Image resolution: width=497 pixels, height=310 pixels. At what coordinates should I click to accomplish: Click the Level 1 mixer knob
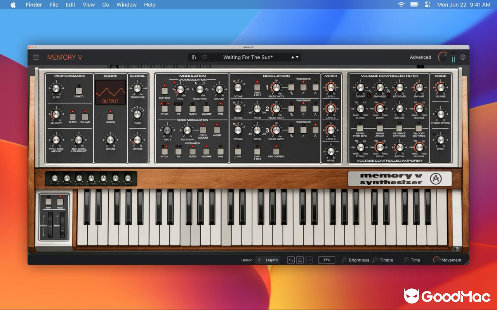tap(330, 88)
